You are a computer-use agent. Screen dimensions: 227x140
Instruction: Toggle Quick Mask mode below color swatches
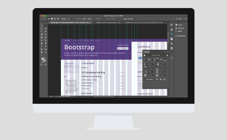click(x=42, y=64)
